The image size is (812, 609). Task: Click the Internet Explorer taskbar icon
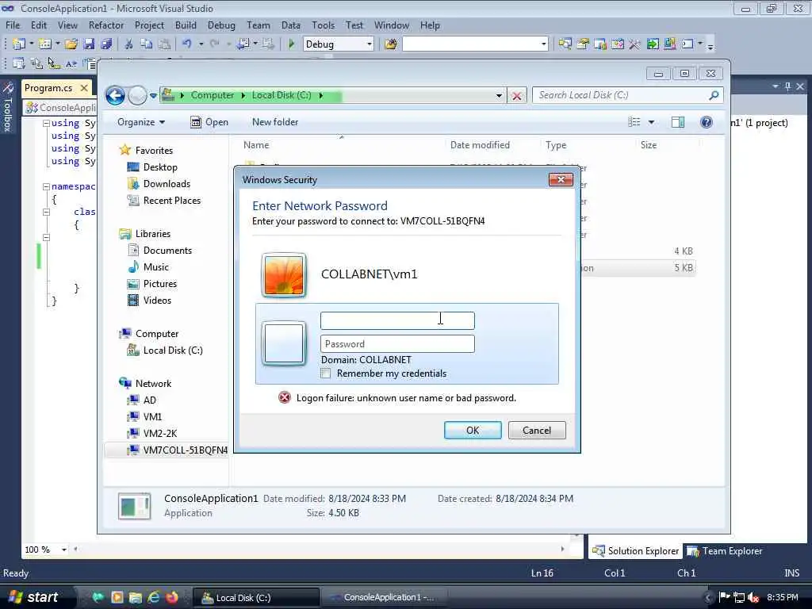[154, 597]
